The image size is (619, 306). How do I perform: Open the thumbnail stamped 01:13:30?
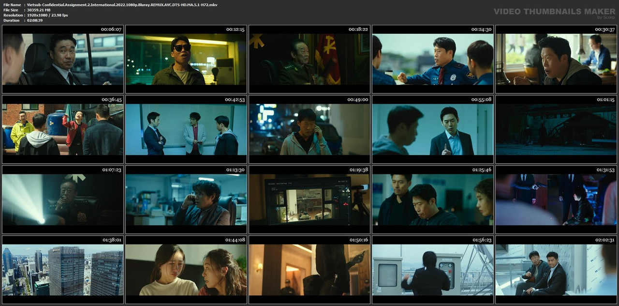[x=186, y=199]
